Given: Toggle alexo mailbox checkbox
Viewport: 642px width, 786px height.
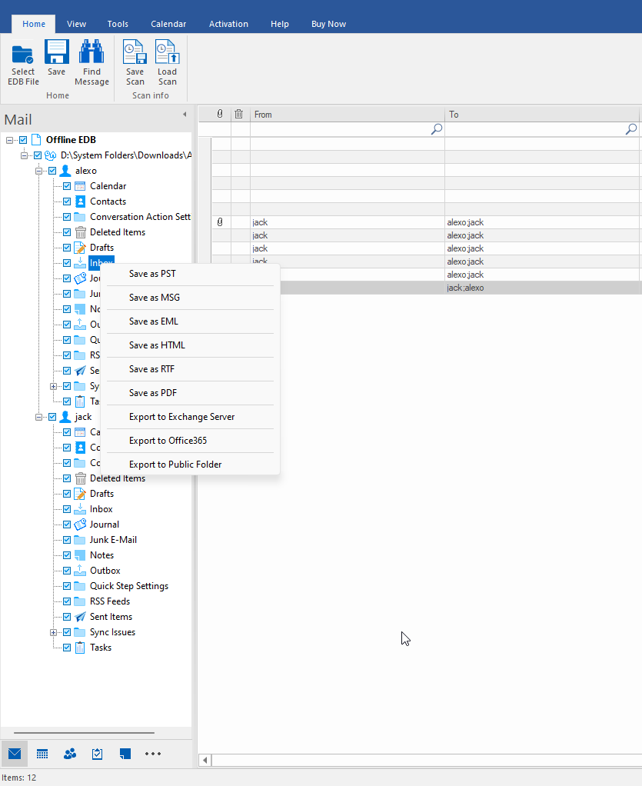Looking at the screenshot, I should coord(52,171).
